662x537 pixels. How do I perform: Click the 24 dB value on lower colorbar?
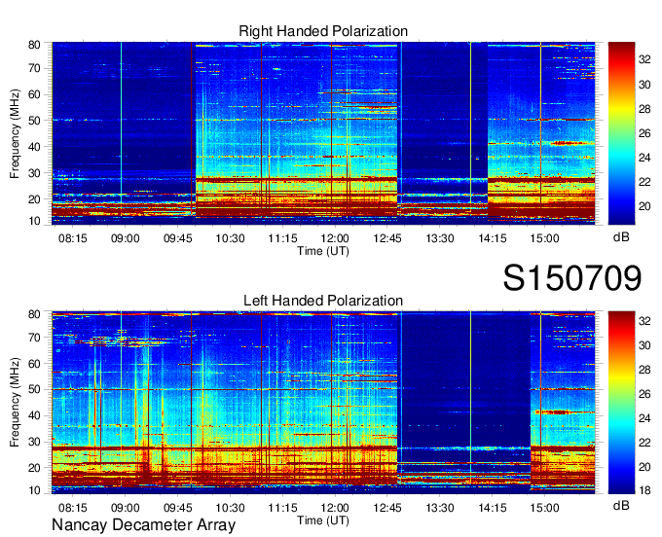pos(644,418)
